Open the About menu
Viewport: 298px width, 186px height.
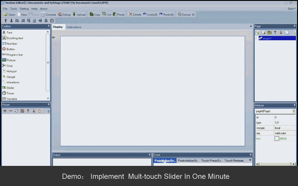(x=44, y=9)
